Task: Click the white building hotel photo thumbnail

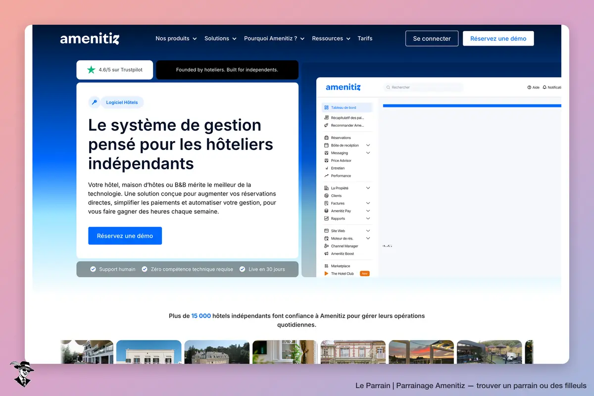Action: [148, 352]
